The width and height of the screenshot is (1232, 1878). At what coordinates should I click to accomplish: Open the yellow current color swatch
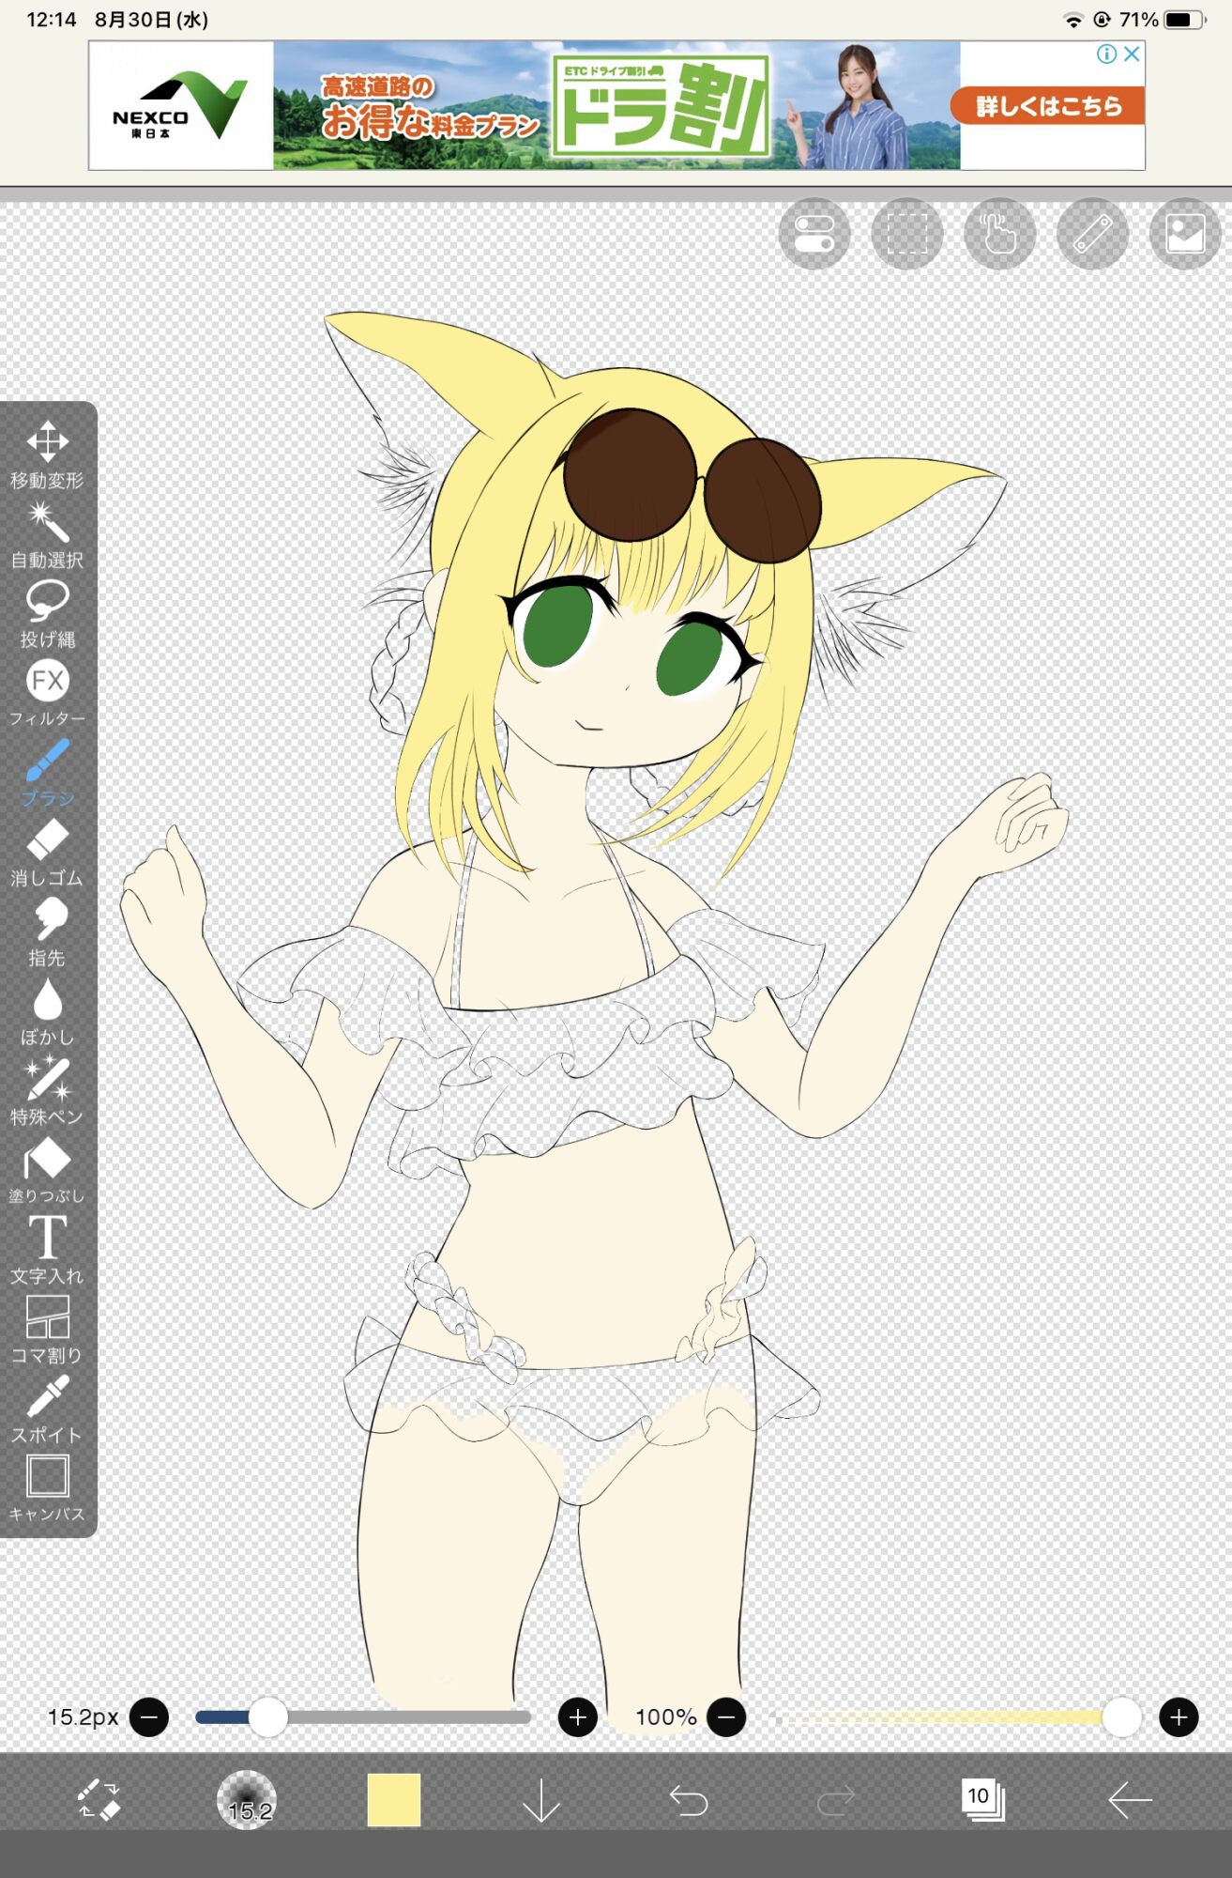(394, 1800)
